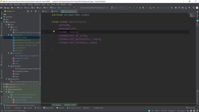The width and height of the screenshot is (199, 112).
Task: Select the BmiCategory.kt editor tab
Action: 69,11
